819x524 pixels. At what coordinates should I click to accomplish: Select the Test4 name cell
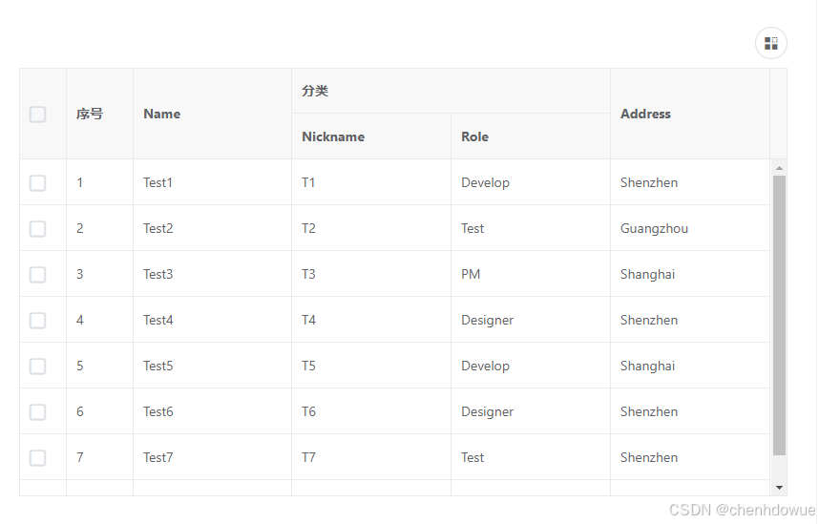click(212, 320)
